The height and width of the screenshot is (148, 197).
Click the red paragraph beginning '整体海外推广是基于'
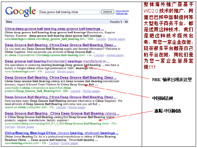tap(169, 36)
